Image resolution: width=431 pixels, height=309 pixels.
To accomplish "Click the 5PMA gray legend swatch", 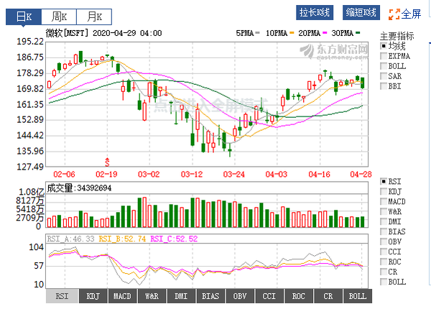I will click(258, 33).
